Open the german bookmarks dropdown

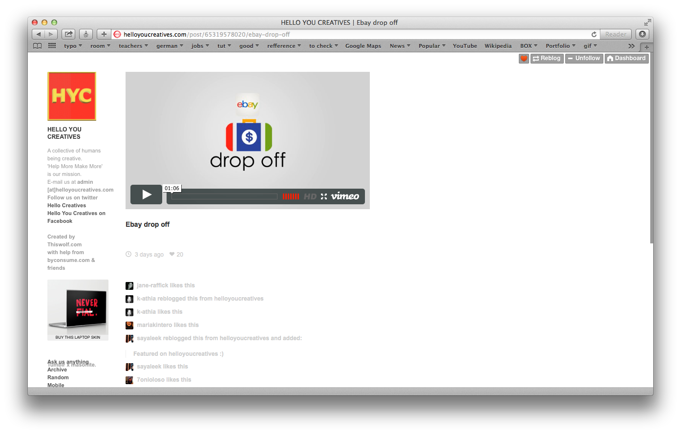(170, 46)
